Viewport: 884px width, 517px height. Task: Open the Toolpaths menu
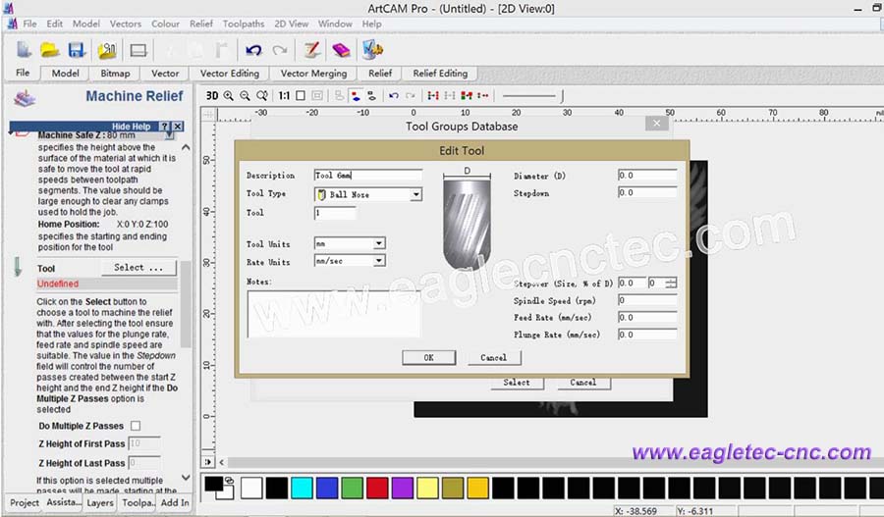point(244,24)
